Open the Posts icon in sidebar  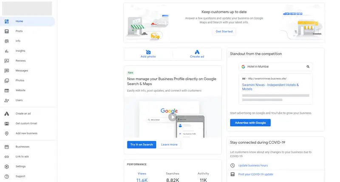[x=7, y=31]
